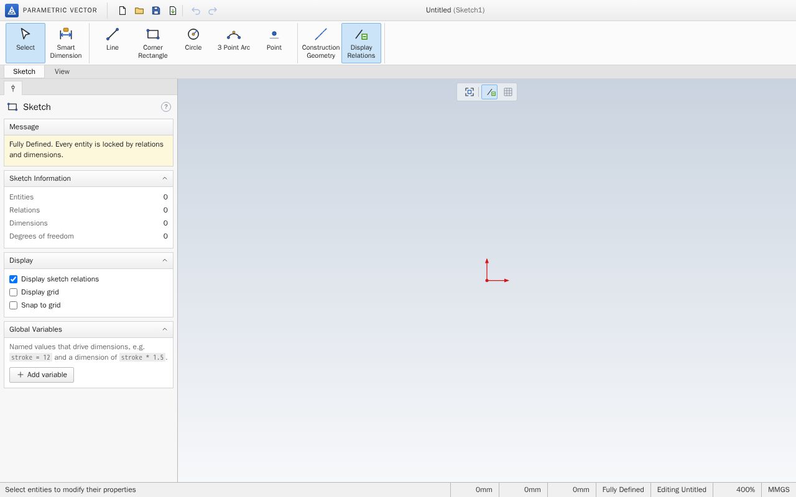
Task: Click the Message section header
Action: (x=88, y=127)
